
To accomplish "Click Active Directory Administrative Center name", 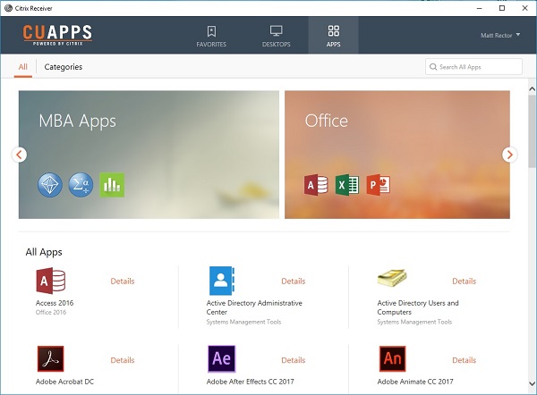I will [254, 307].
